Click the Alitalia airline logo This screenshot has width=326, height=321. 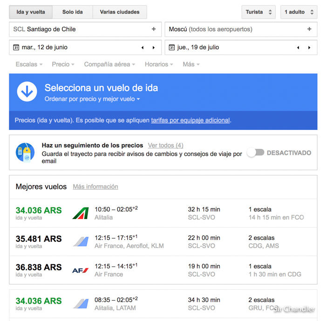coord(81,213)
